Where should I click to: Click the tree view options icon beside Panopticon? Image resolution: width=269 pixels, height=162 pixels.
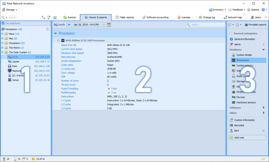48,29
